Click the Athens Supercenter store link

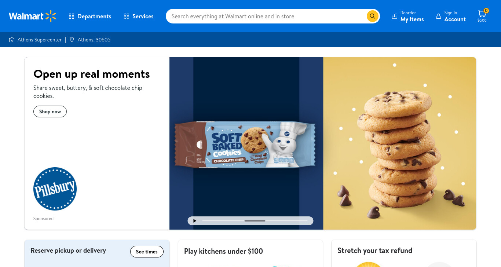click(x=40, y=40)
